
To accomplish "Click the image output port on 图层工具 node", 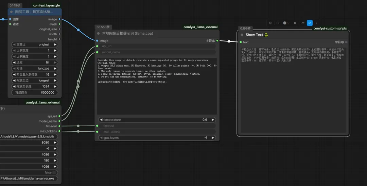I will (x=59, y=19).
